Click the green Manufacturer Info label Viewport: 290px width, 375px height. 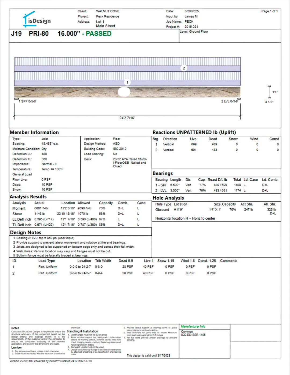pyautogui.click(x=193, y=327)
